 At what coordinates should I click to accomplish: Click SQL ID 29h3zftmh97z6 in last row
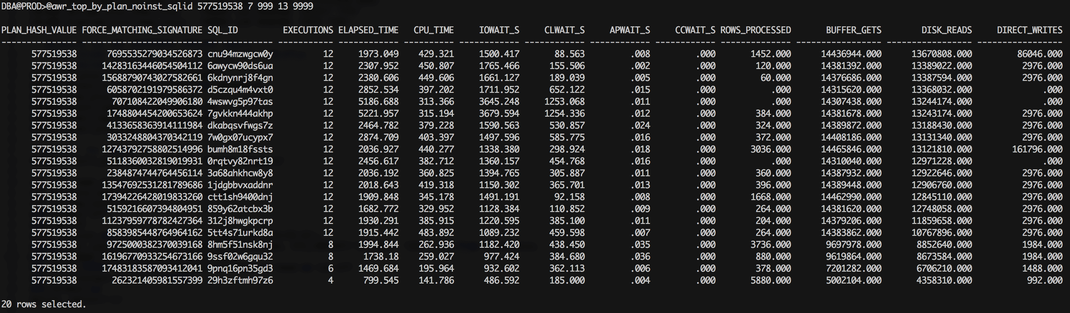(x=240, y=281)
